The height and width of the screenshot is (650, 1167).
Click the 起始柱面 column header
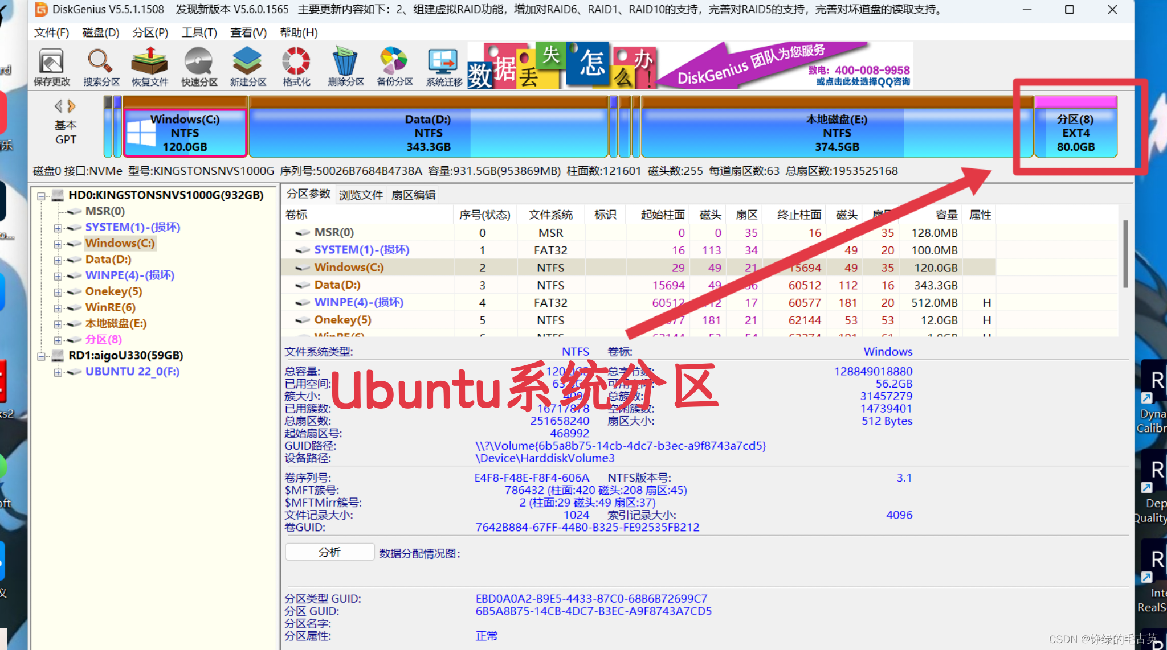click(x=658, y=215)
